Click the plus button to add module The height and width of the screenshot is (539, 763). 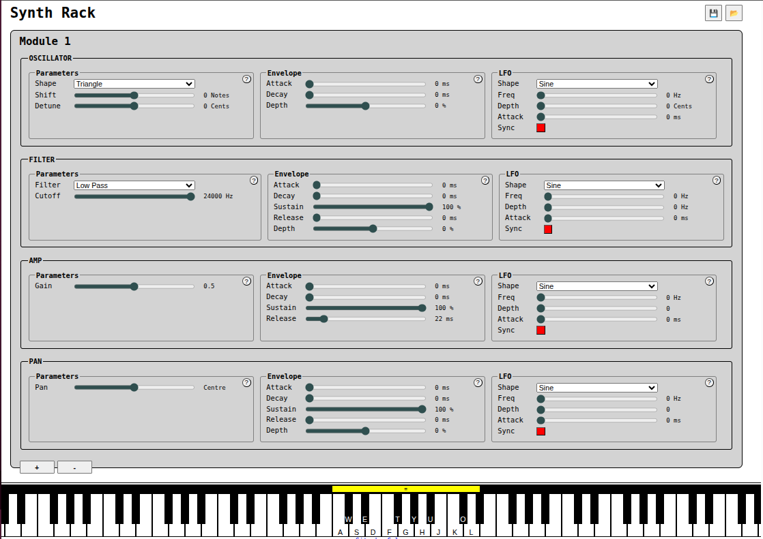coord(37,467)
